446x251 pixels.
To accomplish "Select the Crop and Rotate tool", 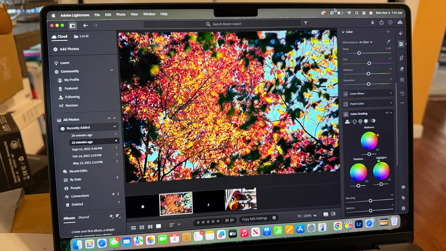I will click(401, 57).
